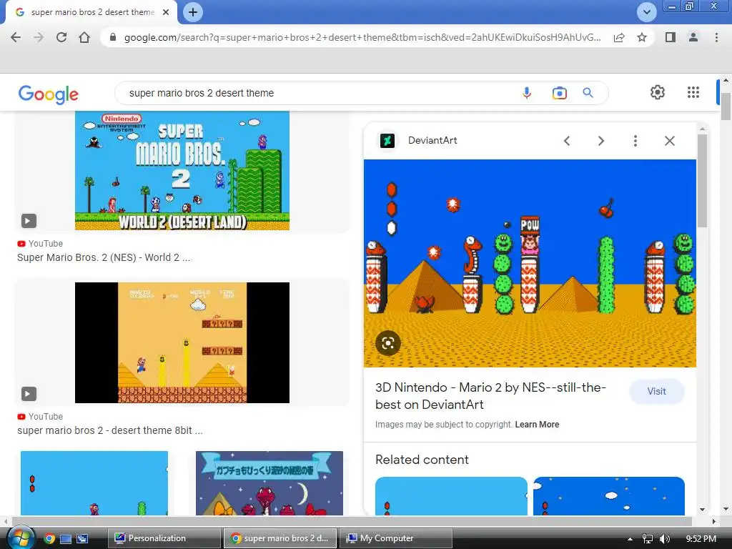Open the Learn More copyright link
The image size is (732, 549).
click(x=537, y=425)
